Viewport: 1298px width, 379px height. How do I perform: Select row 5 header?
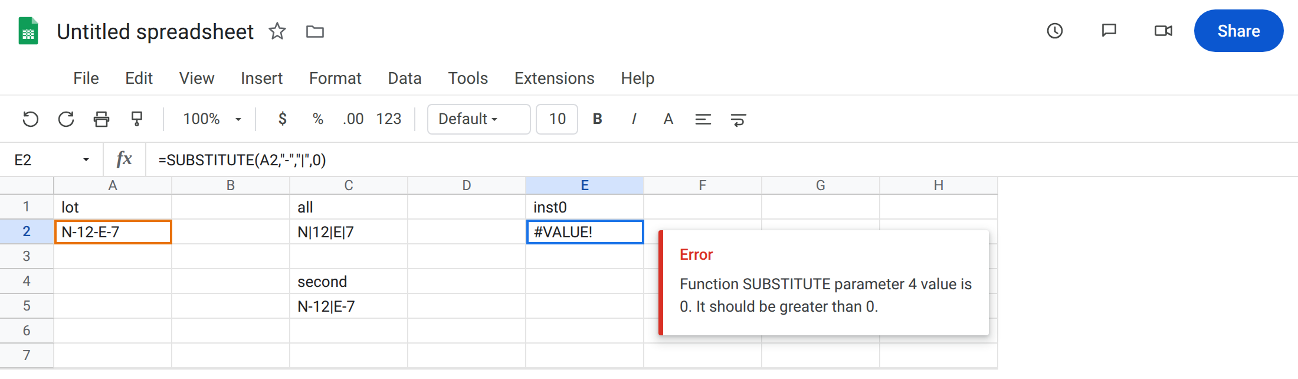27,306
